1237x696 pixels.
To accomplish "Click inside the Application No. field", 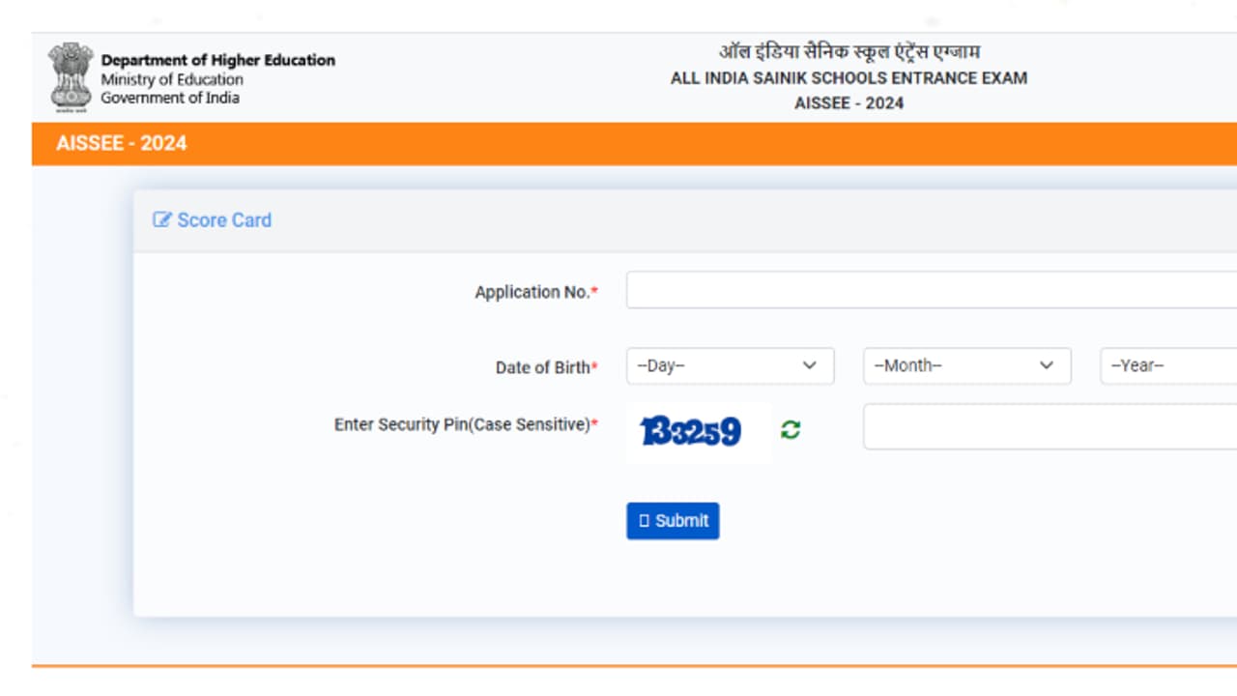I will tap(928, 290).
